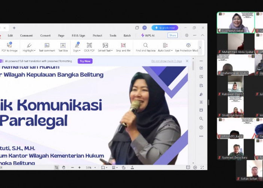Enter fullscreen with the expand icon
Image resolution: width=263 pixels, height=188 pixels.
coord(202,167)
